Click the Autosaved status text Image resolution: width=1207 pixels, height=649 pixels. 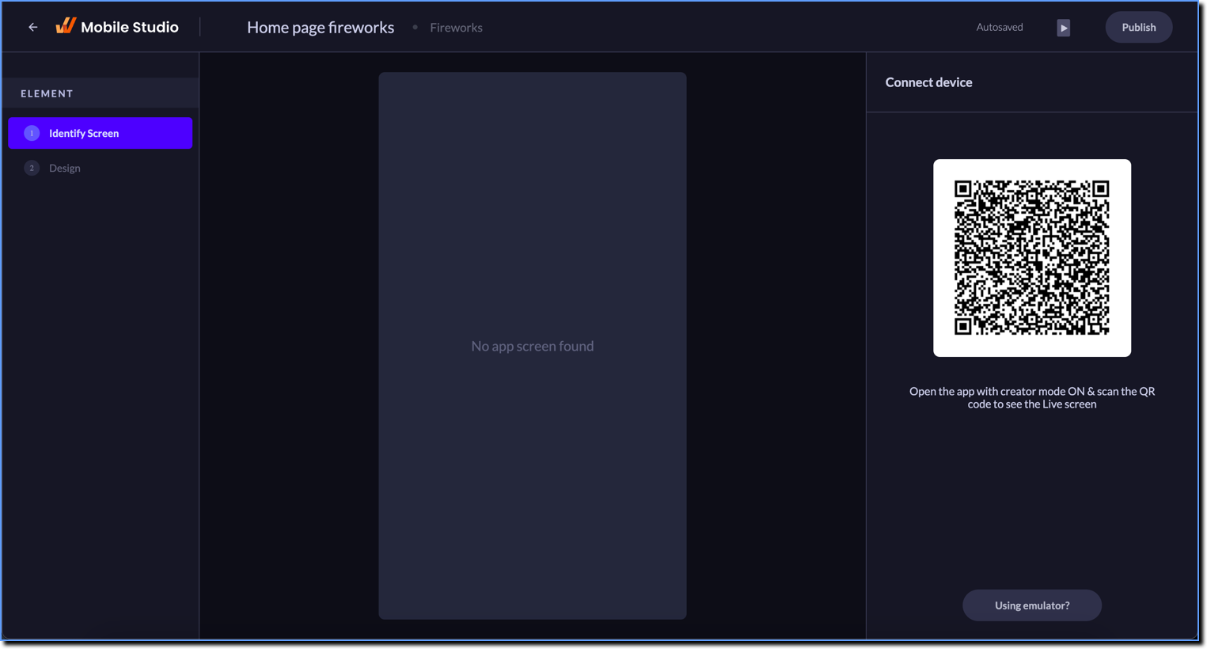[999, 27]
